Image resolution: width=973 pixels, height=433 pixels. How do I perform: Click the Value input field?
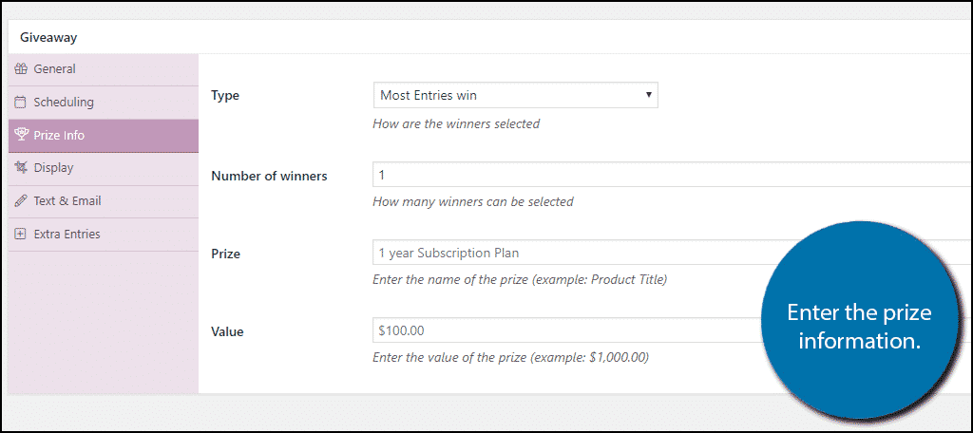pos(570,330)
